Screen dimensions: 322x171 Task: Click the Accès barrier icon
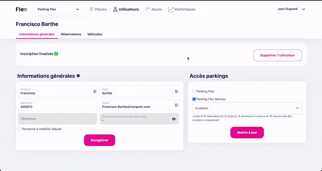tap(148, 9)
